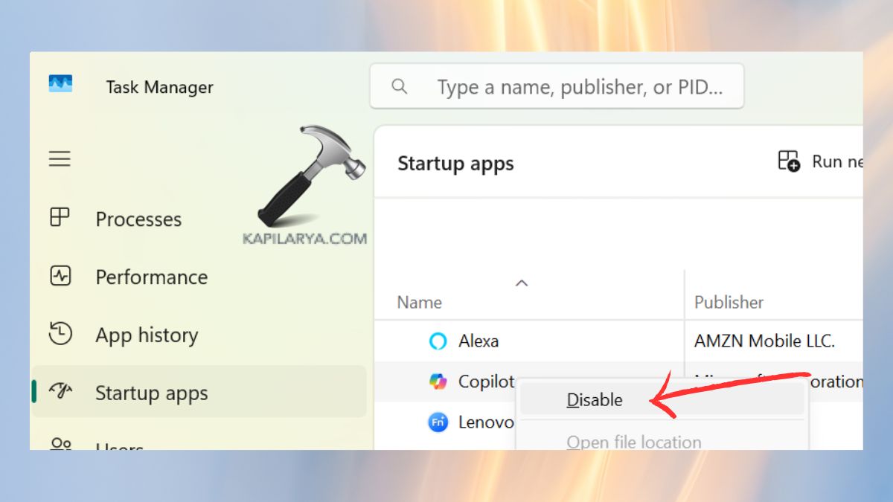This screenshot has height=502, width=893.
Task: Select Disable from the context menu
Action: pos(594,399)
